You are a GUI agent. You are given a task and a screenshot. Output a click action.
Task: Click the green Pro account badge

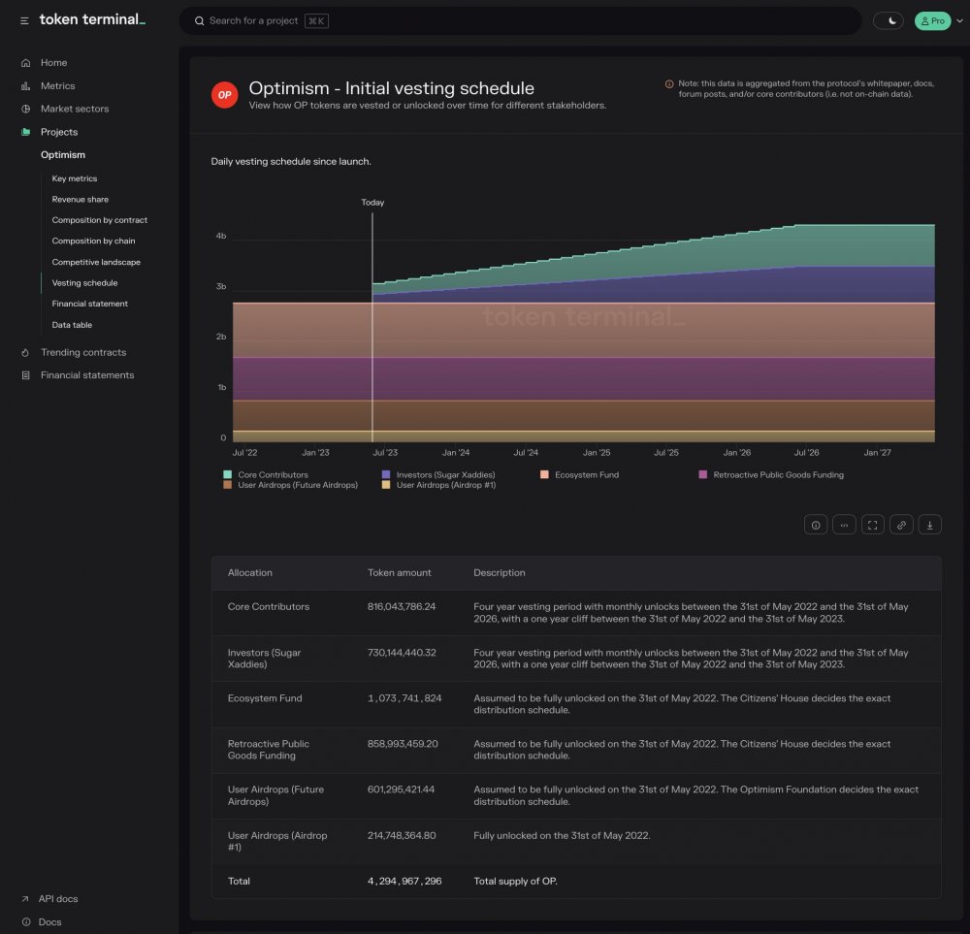[x=933, y=21]
